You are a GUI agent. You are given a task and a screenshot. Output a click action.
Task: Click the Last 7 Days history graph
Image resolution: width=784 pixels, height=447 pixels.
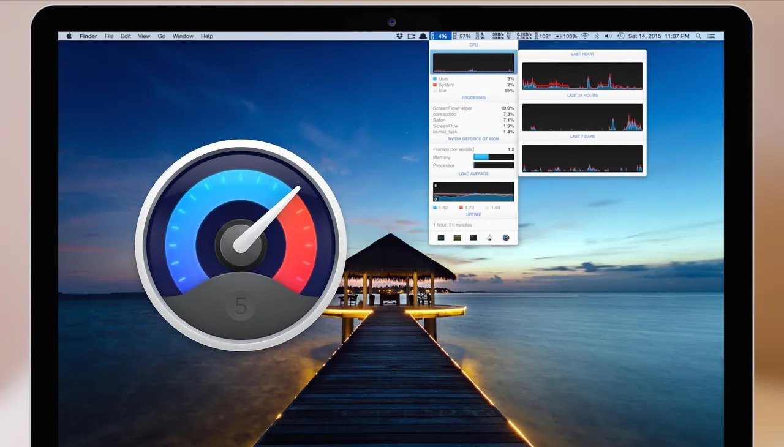tap(582, 159)
